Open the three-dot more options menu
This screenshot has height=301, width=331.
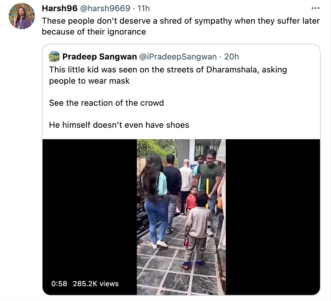pyautogui.click(x=315, y=8)
